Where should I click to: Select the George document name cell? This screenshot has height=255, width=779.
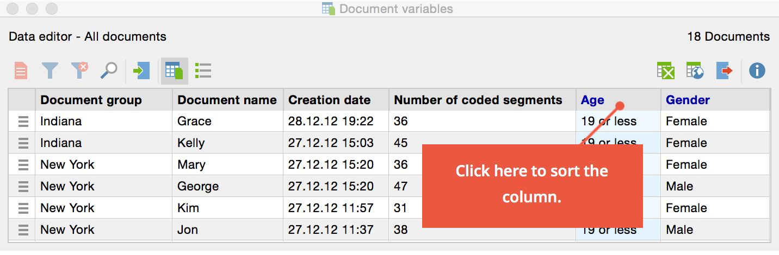198,187
